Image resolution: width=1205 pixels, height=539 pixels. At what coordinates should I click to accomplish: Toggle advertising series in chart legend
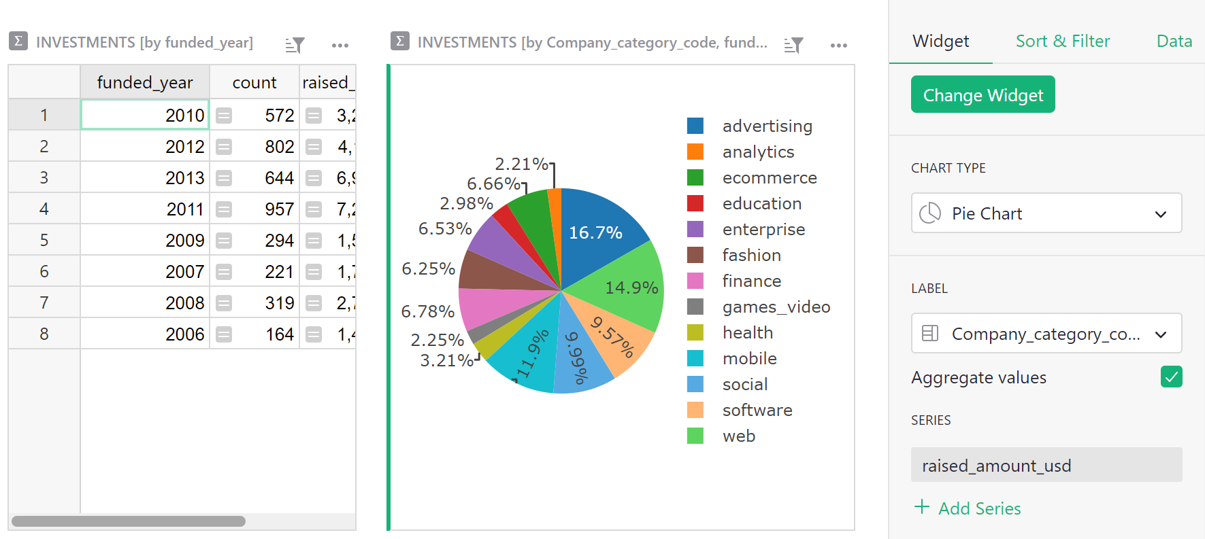[x=767, y=126]
